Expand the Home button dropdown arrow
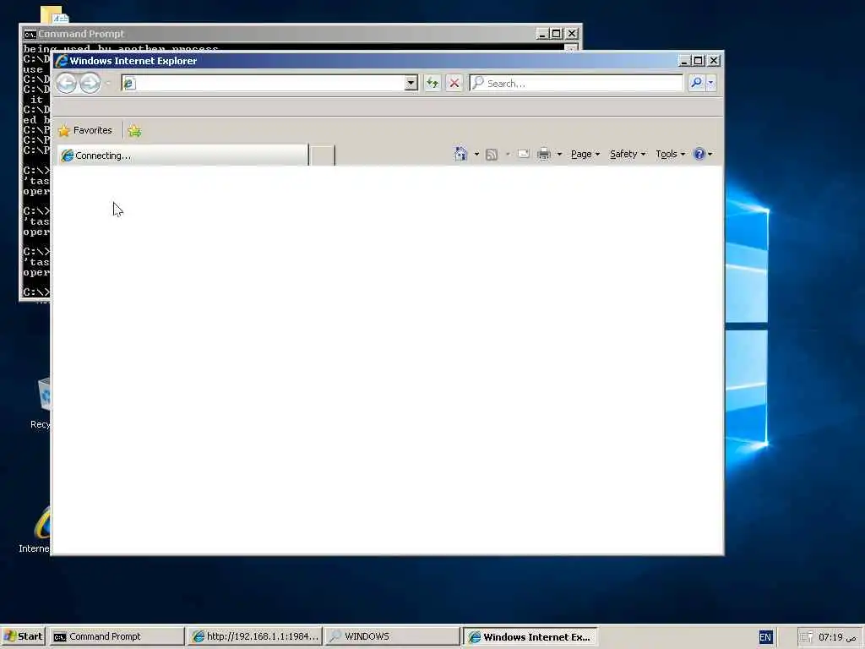 coord(476,154)
